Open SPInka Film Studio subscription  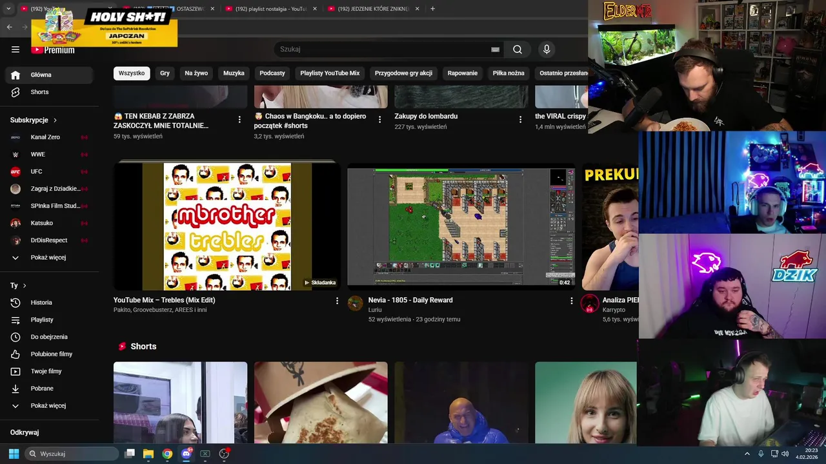49,206
